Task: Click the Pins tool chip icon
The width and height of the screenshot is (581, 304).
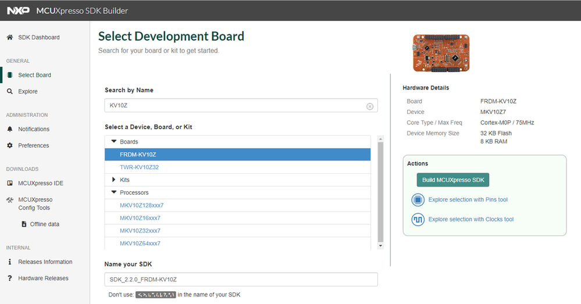Action: tap(418, 199)
